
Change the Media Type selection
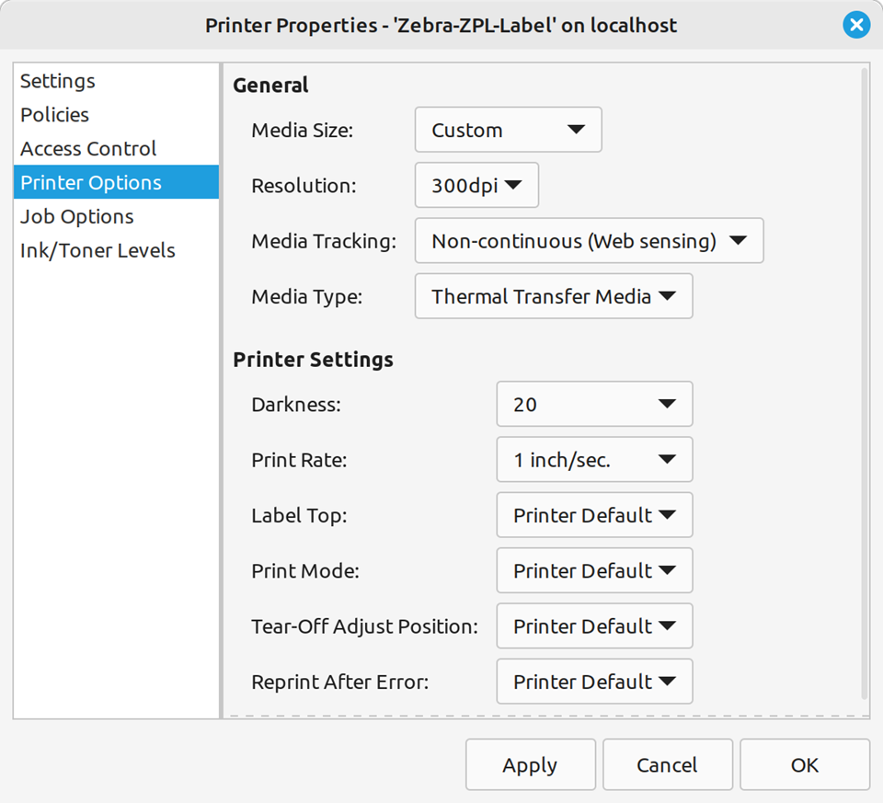point(553,296)
